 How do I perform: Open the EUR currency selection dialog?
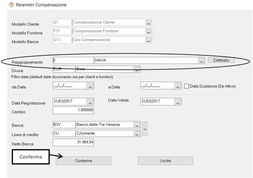coord(137,69)
